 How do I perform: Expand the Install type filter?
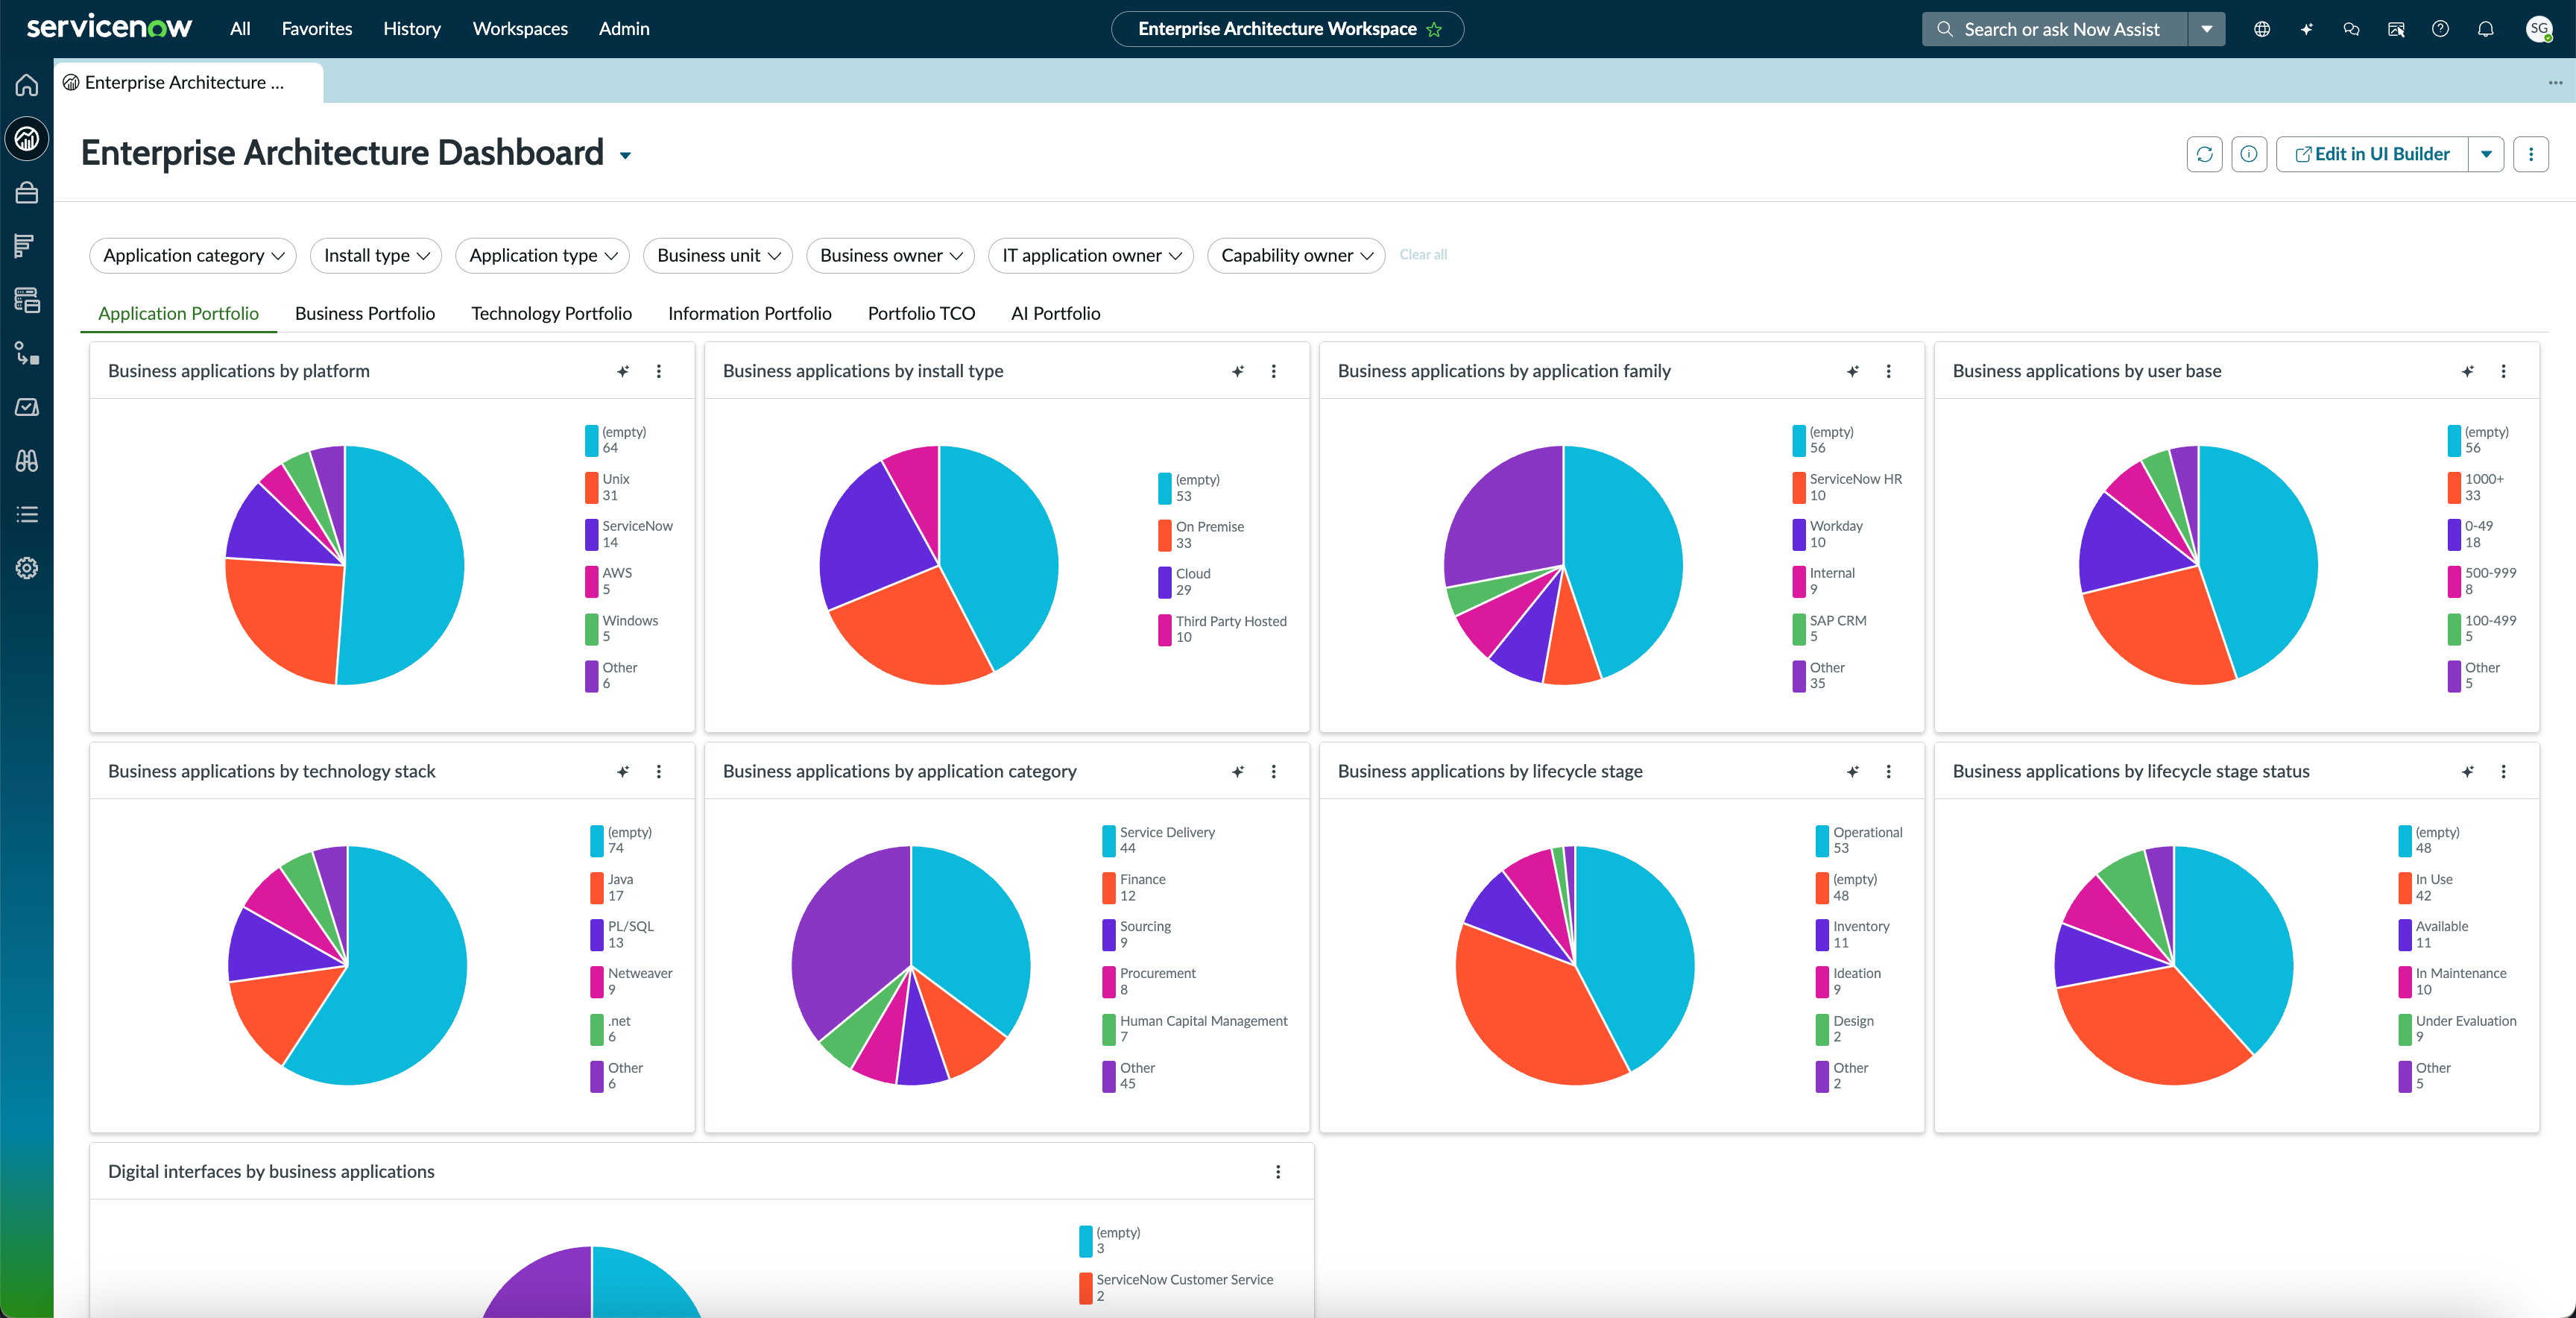376,255
